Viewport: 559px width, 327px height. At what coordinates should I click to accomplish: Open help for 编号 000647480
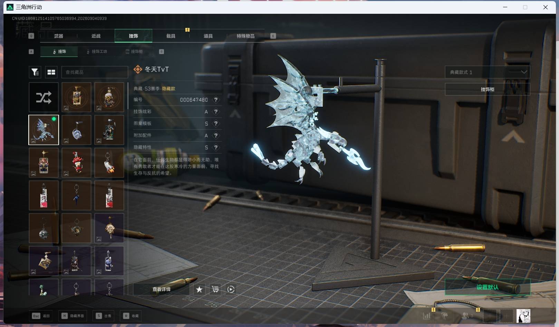(216, 100)
